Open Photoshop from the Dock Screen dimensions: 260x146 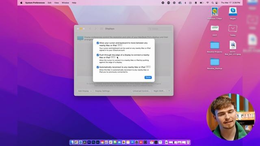coord(93,142)
